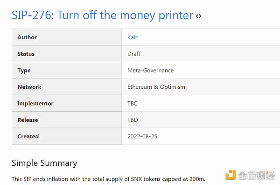Click the Simple Summary heading
The width and height of the screenshot is (280, 185).
coord(44,163)
